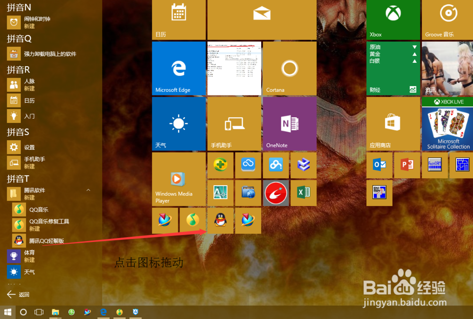Open the 应用商店 Store tile
This screenshot has height=319, width=473.
pyautogui.click(x=393, y=123)
